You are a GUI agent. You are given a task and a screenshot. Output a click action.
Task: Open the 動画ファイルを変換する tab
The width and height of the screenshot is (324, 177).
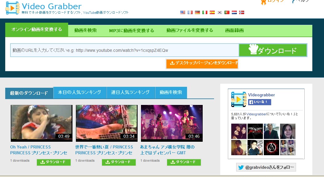(190, 31)
